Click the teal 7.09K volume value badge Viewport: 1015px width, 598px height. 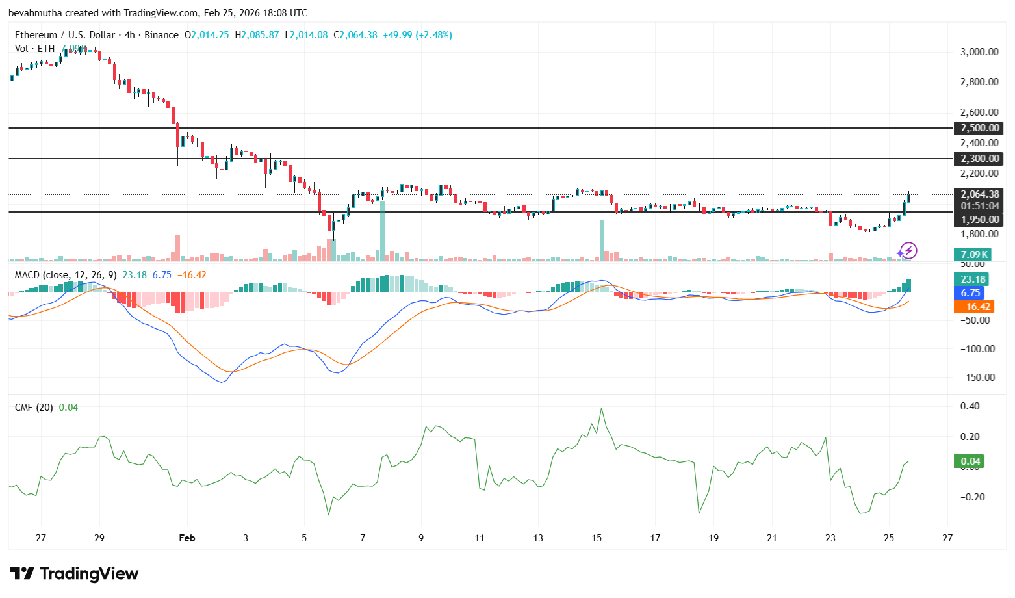tap(973, 255)
